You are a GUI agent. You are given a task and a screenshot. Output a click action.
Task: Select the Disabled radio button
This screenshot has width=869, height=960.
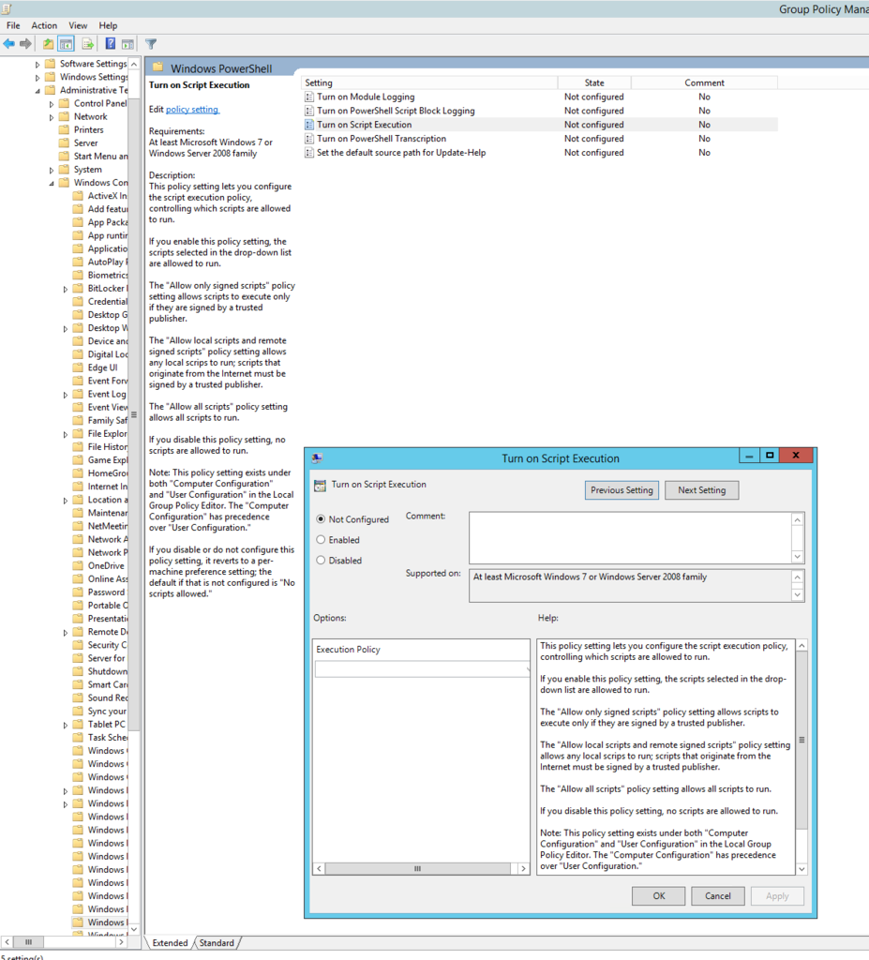coord(321,561)
